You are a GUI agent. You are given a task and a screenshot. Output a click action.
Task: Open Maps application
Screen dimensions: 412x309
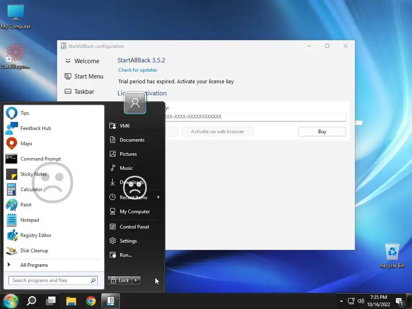54,144
